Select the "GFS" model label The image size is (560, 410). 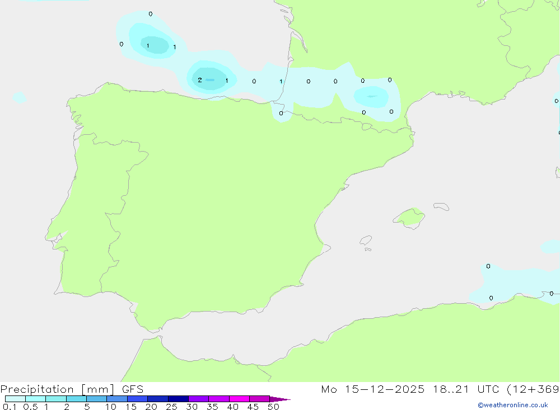click(x=133, y=389)
